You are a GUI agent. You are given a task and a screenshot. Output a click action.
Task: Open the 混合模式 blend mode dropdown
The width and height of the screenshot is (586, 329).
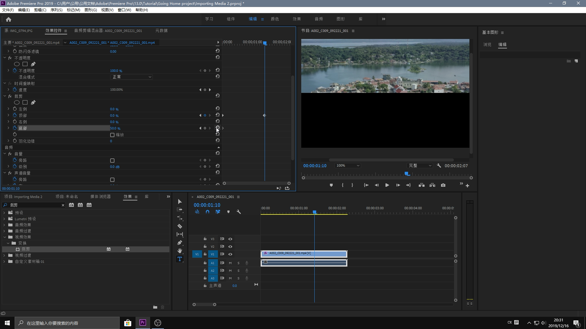[x=131, y=77]
